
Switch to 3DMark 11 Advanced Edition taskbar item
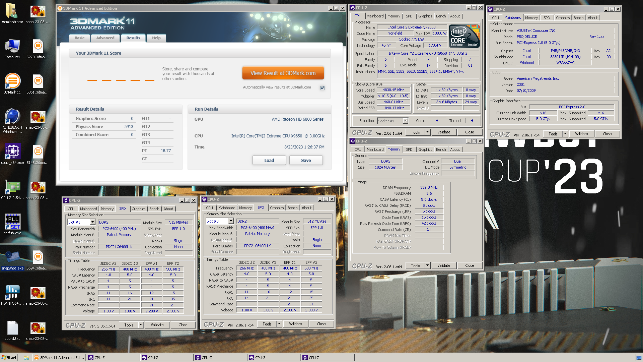[59, 358]
